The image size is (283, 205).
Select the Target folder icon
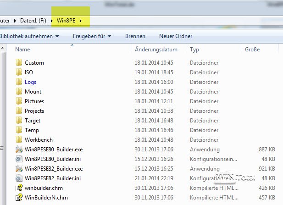tap(19, 120)
